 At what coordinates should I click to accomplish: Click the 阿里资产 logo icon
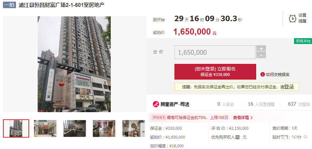(x=156, y=104)
